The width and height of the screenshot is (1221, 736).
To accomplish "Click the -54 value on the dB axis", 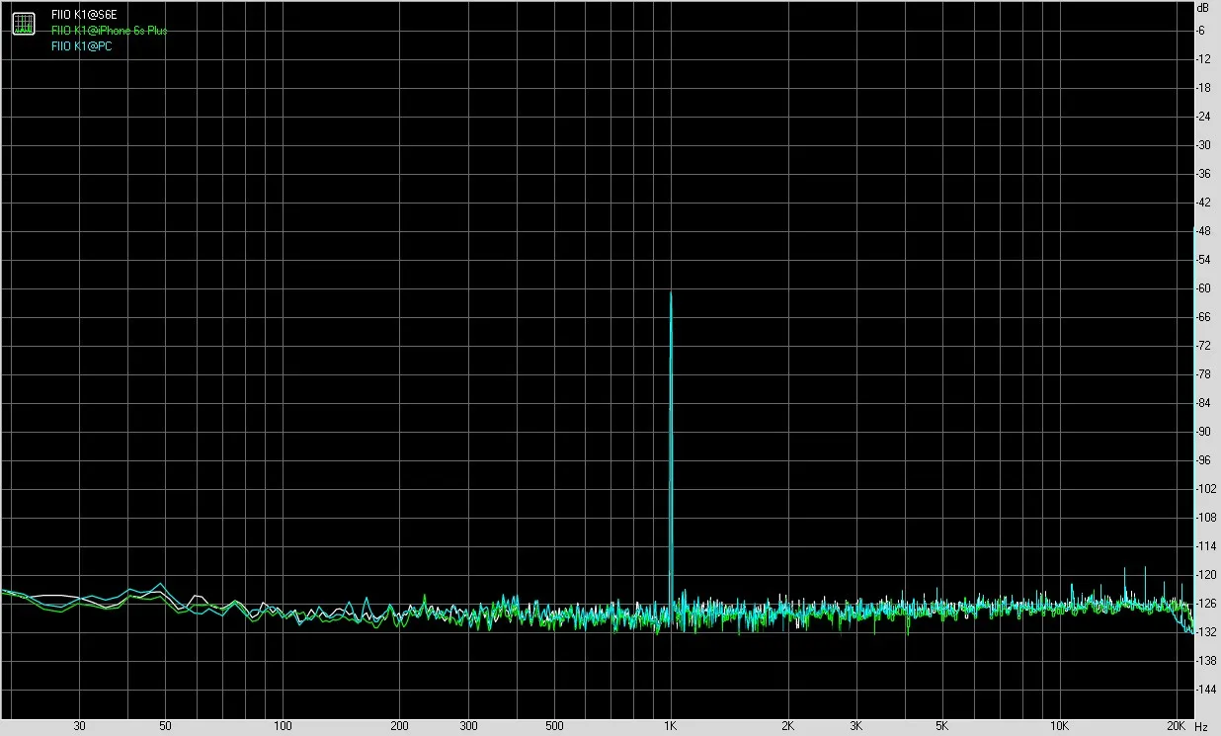I will [1203, 260].
